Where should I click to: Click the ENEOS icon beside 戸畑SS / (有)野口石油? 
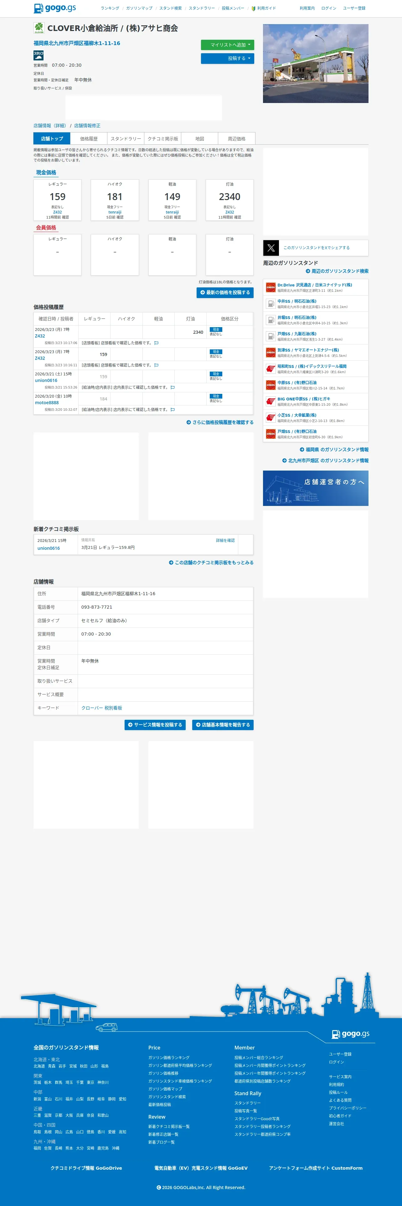[x=271, y=434]
